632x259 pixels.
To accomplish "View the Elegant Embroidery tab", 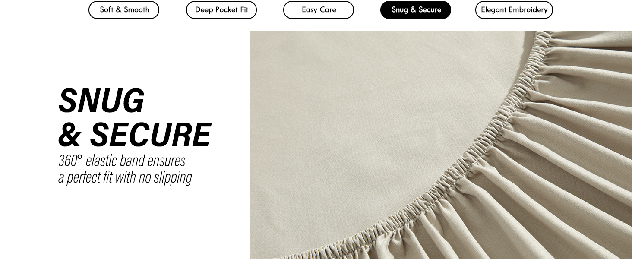I will 514,10.
